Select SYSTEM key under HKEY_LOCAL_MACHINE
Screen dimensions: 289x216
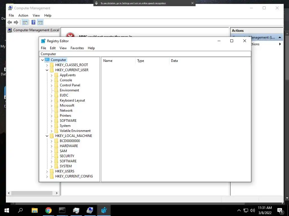pos(65,166)
